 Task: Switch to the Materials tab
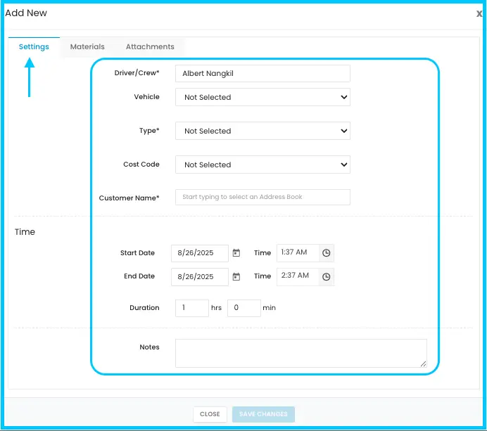pyautogui.click(x=87, y=47)
